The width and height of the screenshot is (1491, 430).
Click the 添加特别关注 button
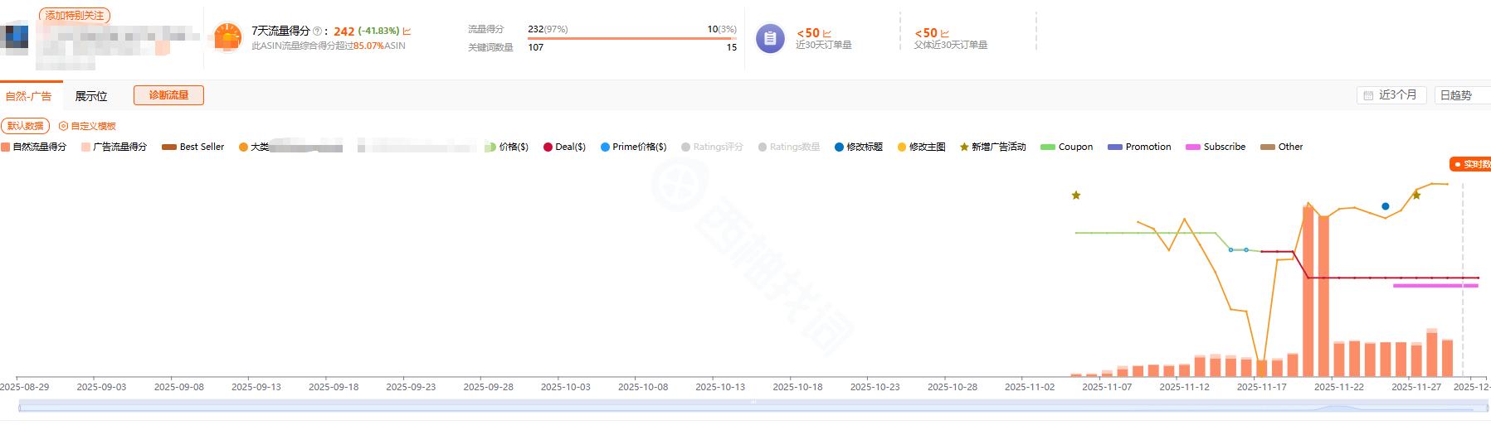(x=75, y=16)
